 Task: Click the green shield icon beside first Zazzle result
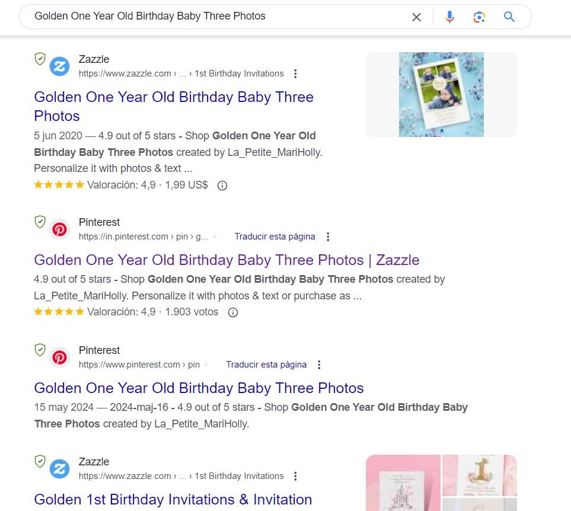pos(40,59)
